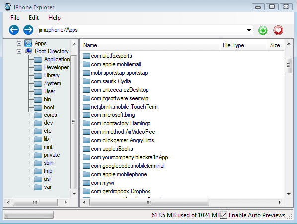
Task: Click the com.saurik.Cydia folder icon
Action: click(x=86, y=81)
